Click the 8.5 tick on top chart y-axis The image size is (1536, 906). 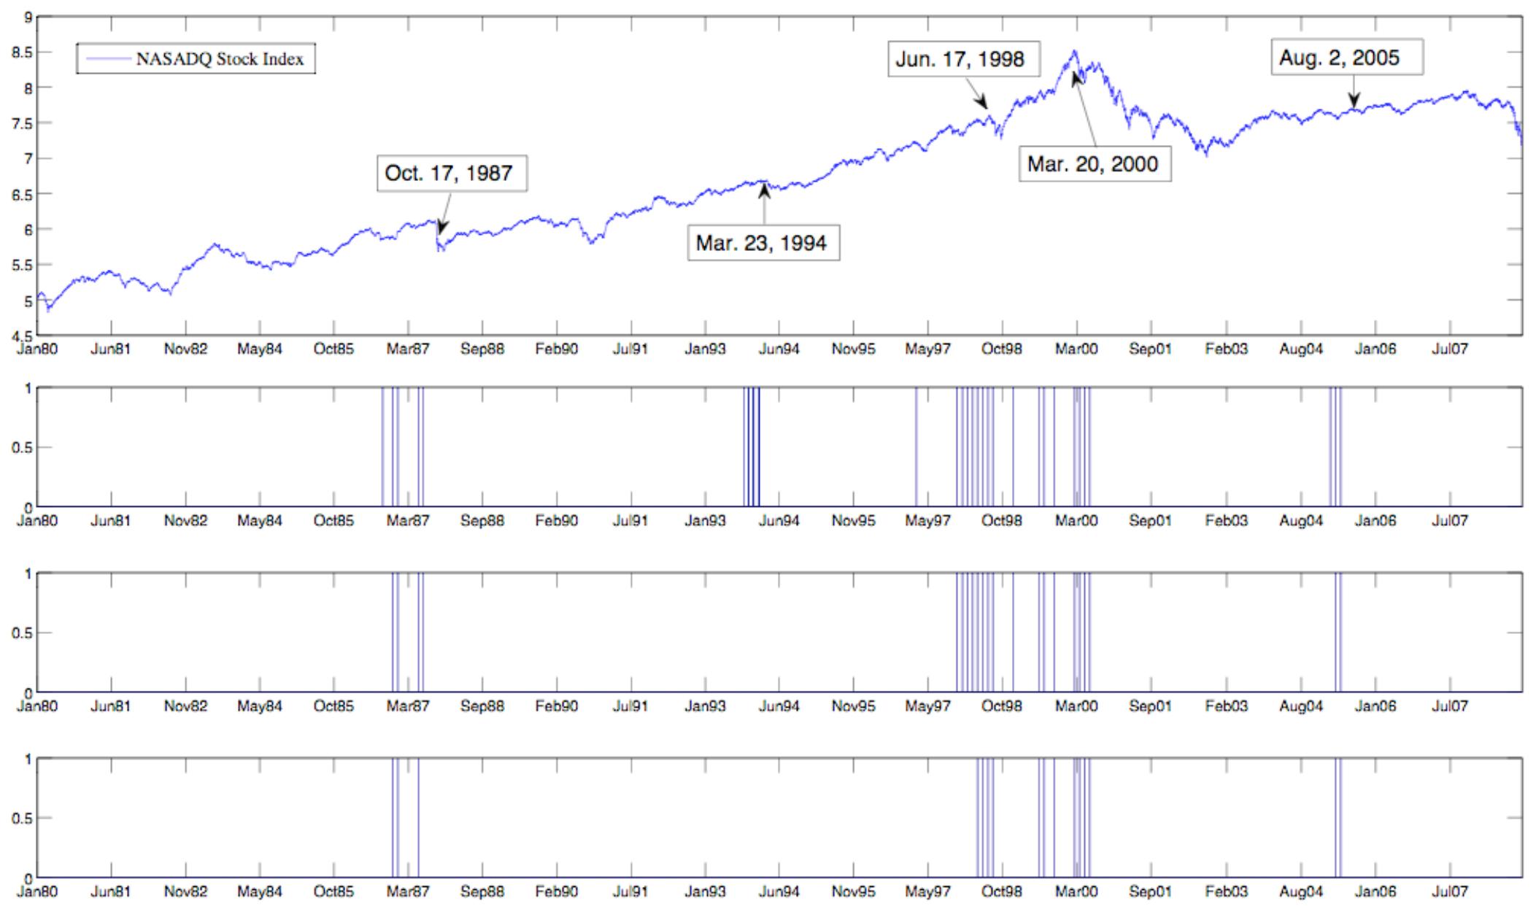click(x=20, y=53)
